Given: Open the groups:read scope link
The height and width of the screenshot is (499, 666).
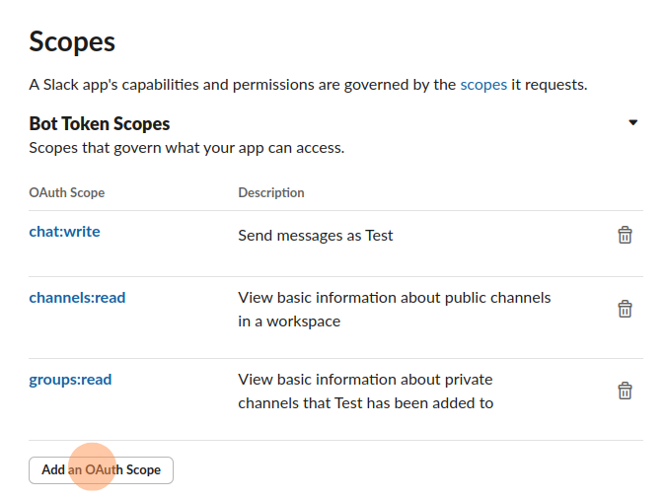Looking at the screenshot, I should (70, 379).
